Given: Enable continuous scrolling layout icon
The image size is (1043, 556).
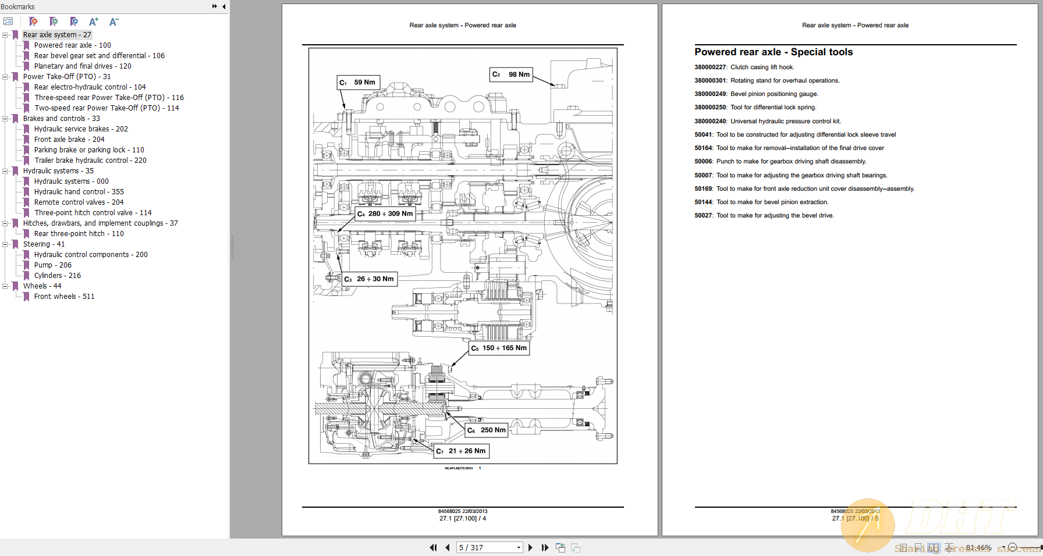Looking at the screenshot, I should tap(918, 547).
